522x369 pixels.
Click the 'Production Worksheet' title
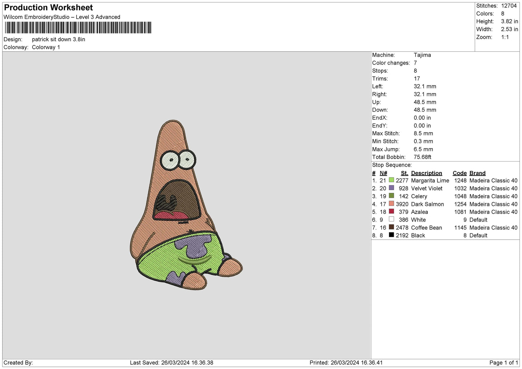point(48,8)
